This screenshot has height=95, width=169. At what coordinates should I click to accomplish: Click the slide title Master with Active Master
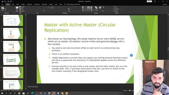[x=80, y=27]
